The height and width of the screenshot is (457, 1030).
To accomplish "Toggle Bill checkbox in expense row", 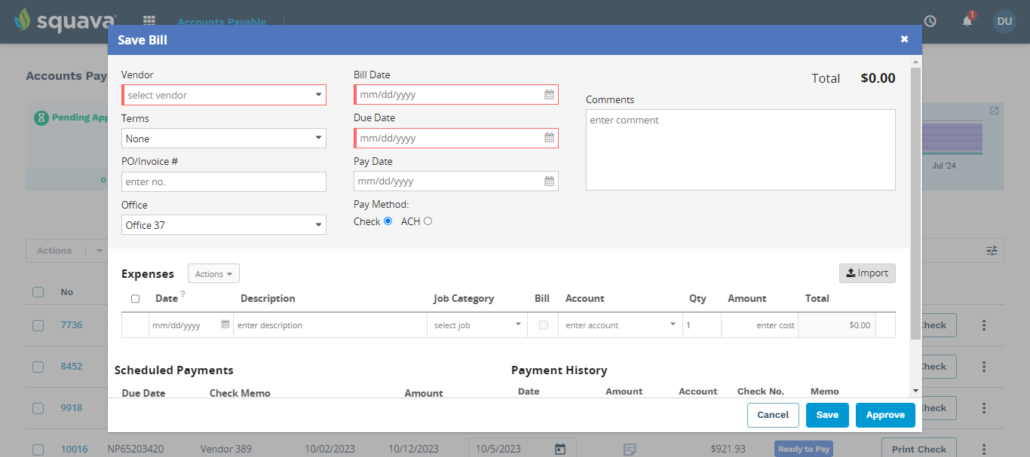I will [543, 325].
